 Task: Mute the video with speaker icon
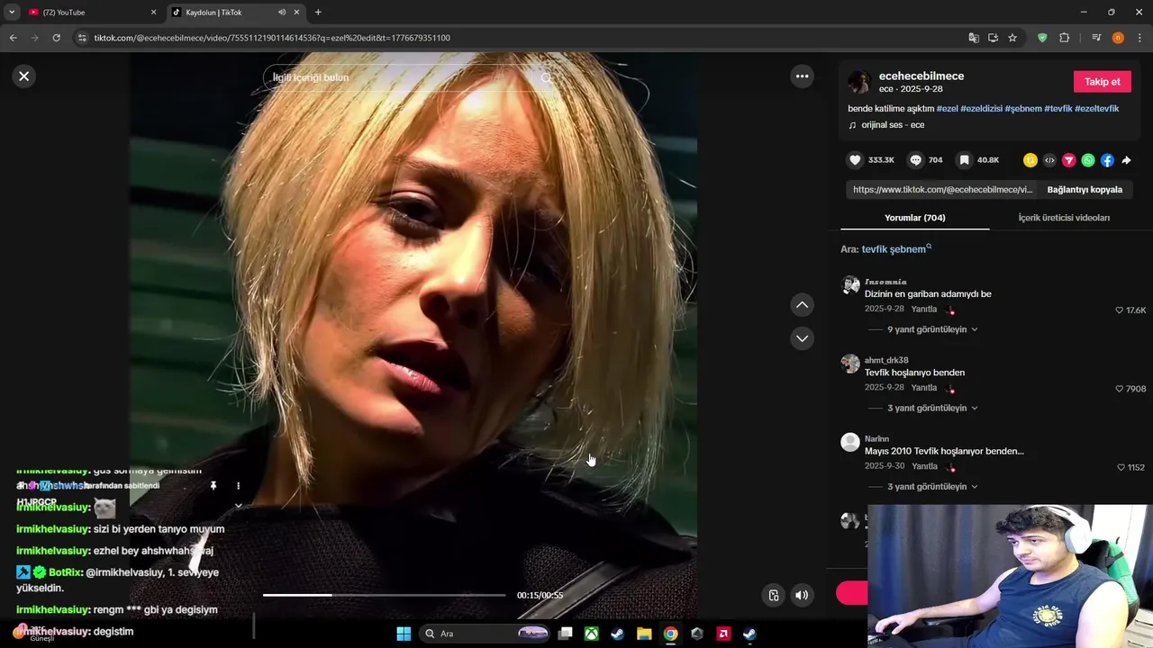point(802,595)
